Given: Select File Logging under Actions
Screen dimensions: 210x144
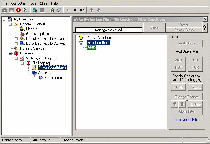Looking at the screenshot, I should [53, 78].
